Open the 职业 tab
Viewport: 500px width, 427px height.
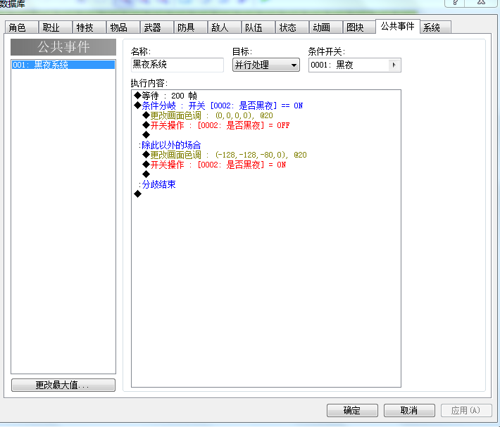coord(55,27)
